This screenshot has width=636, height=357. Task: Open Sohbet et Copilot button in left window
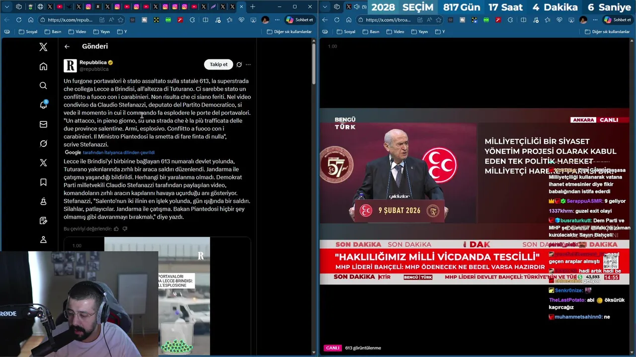click(x=299, y=20)
